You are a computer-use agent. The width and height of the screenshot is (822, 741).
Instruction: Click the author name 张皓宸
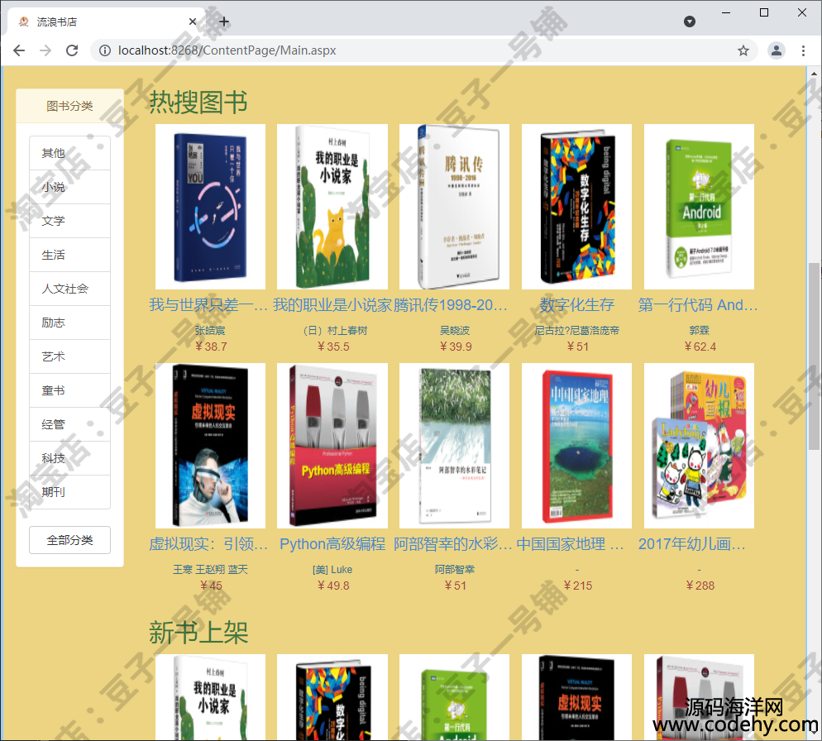[210, 330]
